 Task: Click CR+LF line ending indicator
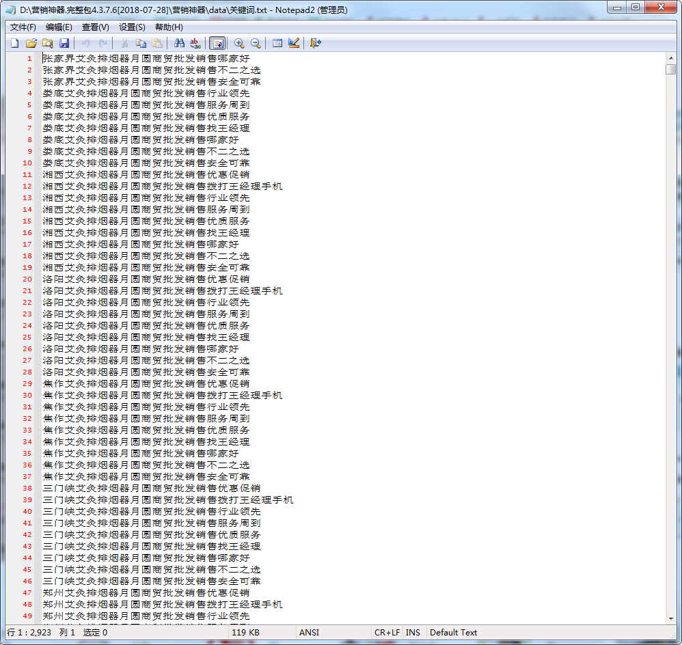point(387,633)
